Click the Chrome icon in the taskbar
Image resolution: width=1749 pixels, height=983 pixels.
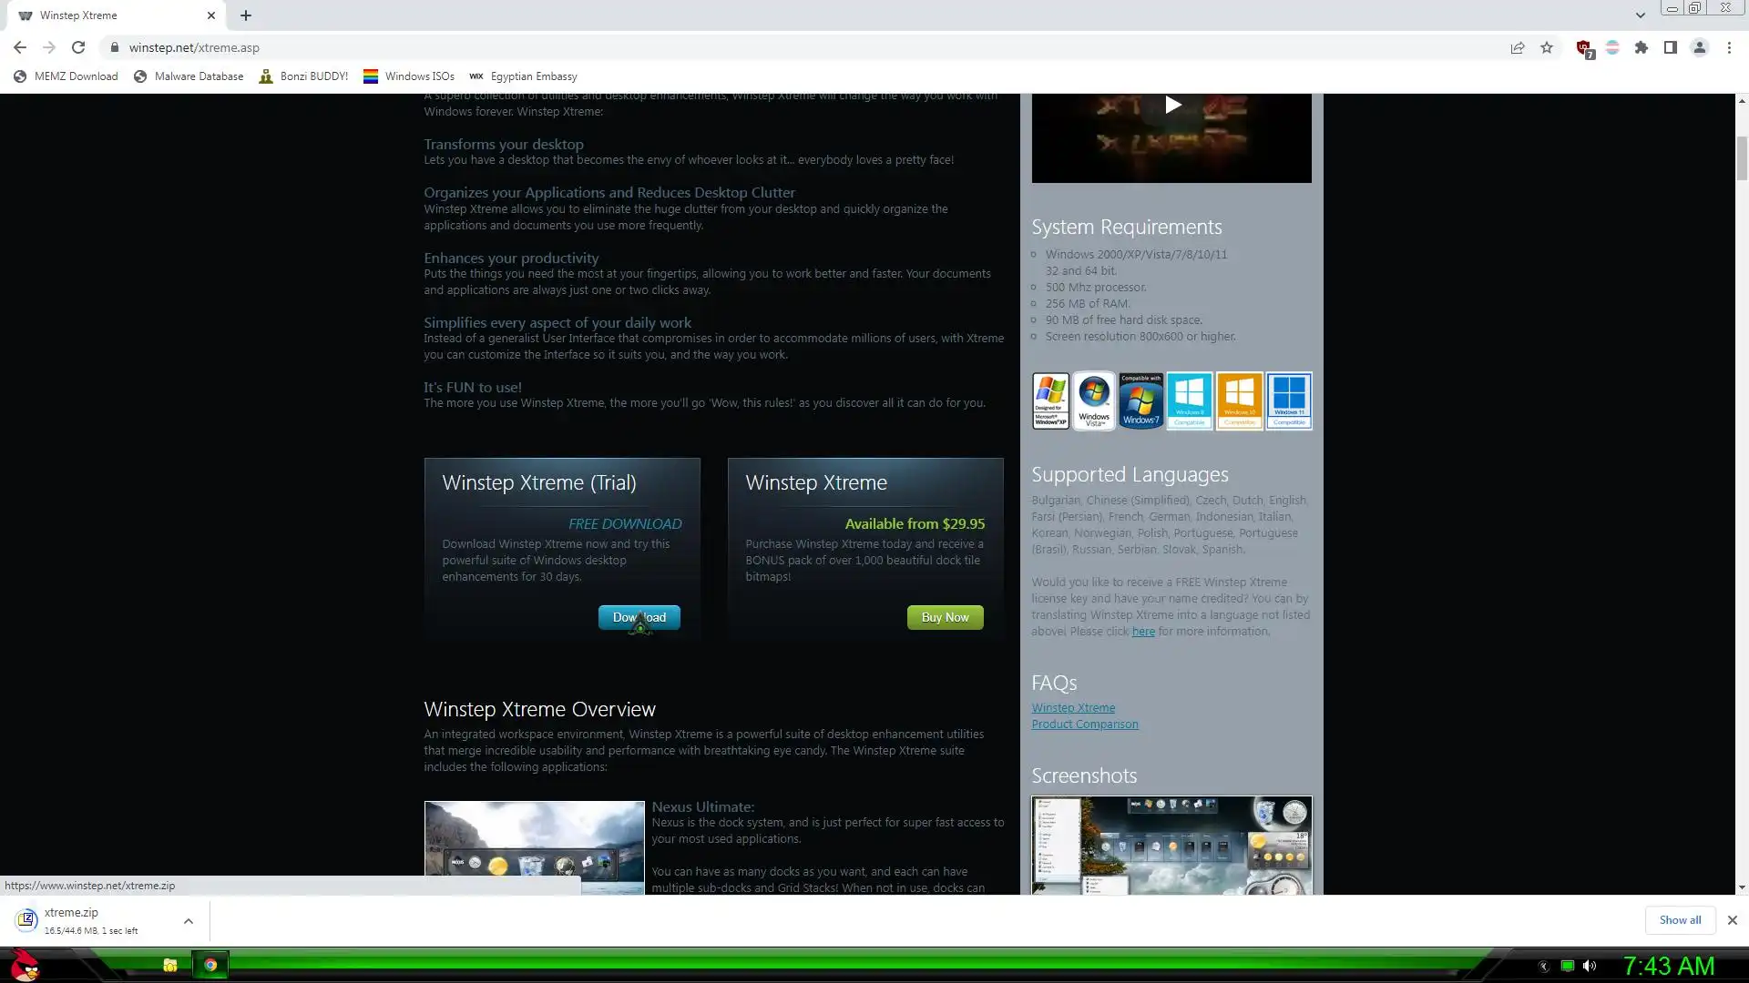210,966
